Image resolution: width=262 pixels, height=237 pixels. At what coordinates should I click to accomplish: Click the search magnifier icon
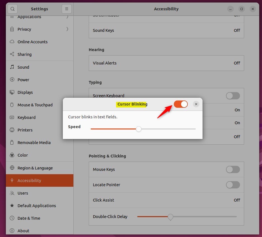[x=12, y=9]
